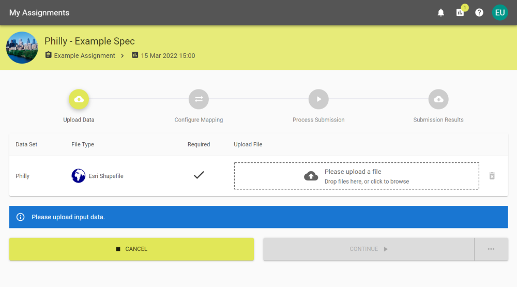Screen dimensions: 517x287
Task: Click the My Assignments title
Action: (x=39, y=12)
